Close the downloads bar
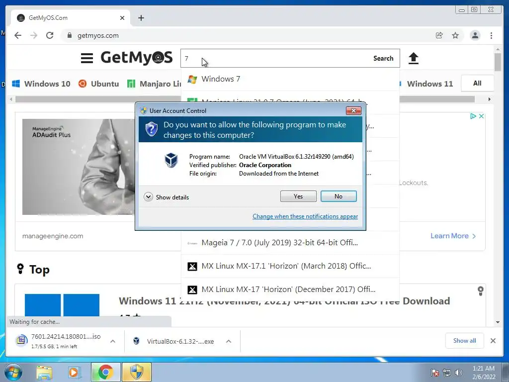Screen dimensions: 509x382 pyautogui.click(x=493, y=340)
